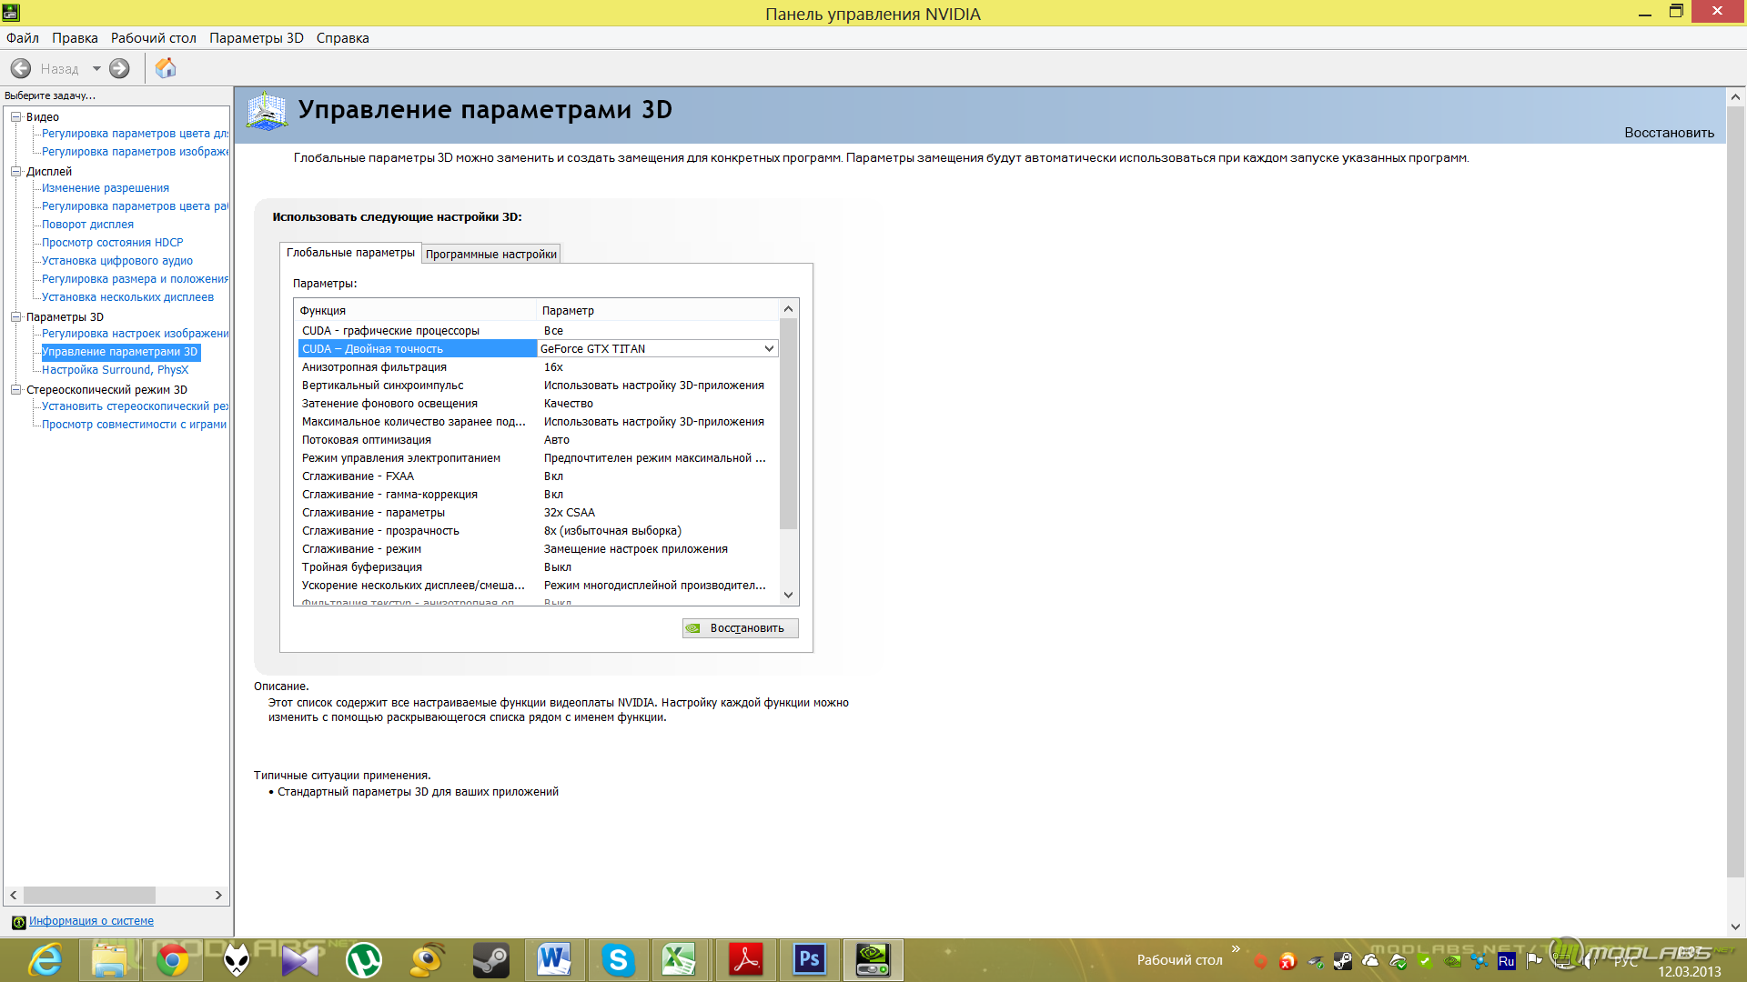Image resolution: width=1747 pixels, height=982 pixels.
Task: Click the blue Ru tray icon
Action: (1506, 961)
